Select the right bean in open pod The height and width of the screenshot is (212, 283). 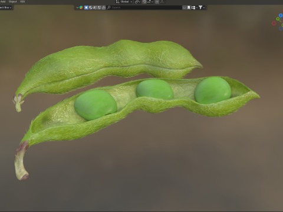(213, 90)
